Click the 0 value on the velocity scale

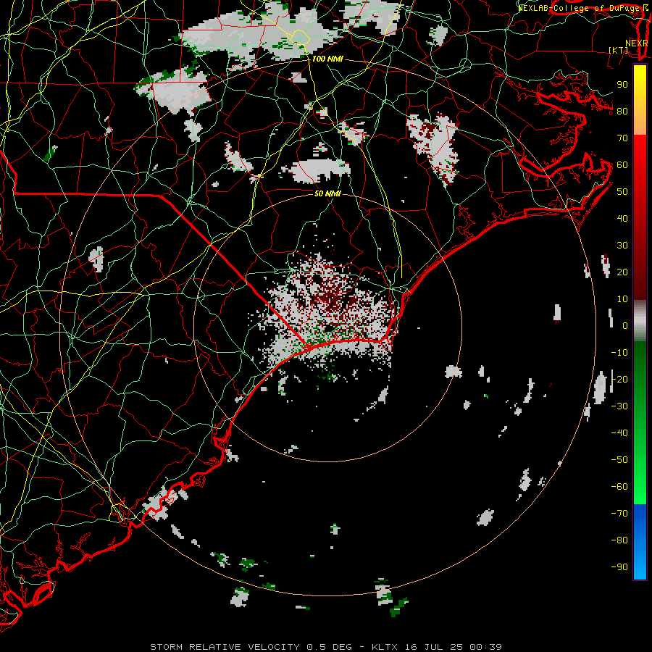[625, 326]
